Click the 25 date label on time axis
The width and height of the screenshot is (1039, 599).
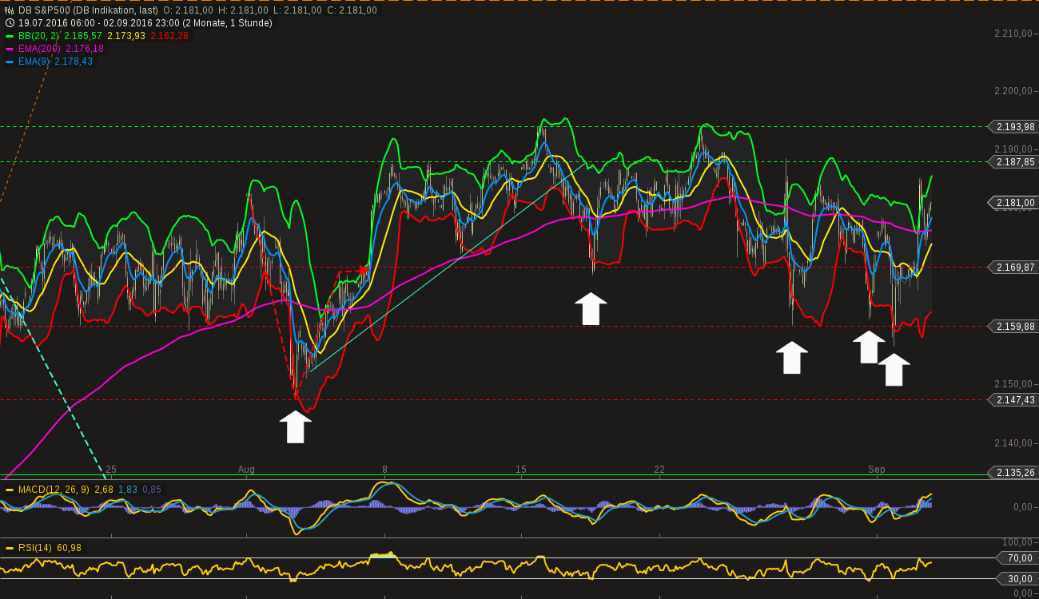pyautogui.click(x=111, y=470)
